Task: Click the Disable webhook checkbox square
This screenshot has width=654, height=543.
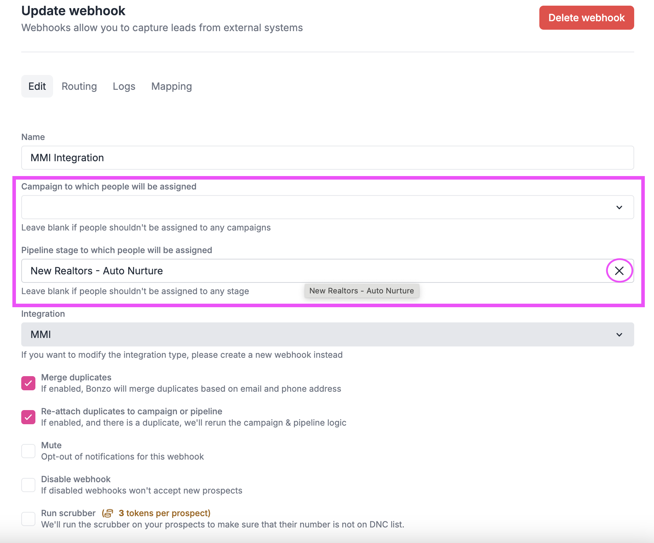Action: coord(28,485)
